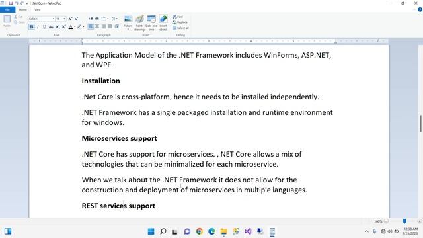Viewport: 423px width, 238px height.
Task: Justify the paragraph text
Action: click(x=110, y=26)
